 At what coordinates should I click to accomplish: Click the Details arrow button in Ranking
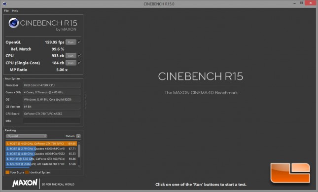[78, 136]
